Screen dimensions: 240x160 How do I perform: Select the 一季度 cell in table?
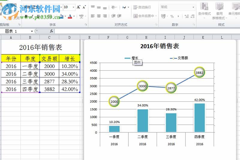pyautogui.click(x=30, y=66)
